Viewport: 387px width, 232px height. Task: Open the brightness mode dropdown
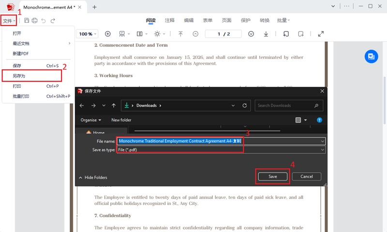160,34
